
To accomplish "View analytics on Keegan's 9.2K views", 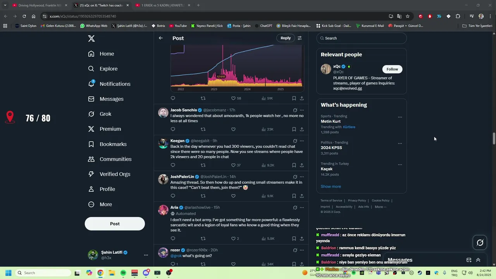I will (x=268, y=165).
